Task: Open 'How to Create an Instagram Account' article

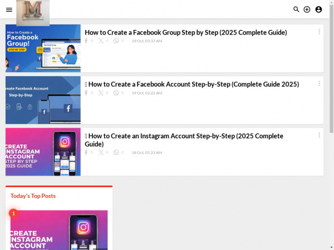Action: point(184,140)
